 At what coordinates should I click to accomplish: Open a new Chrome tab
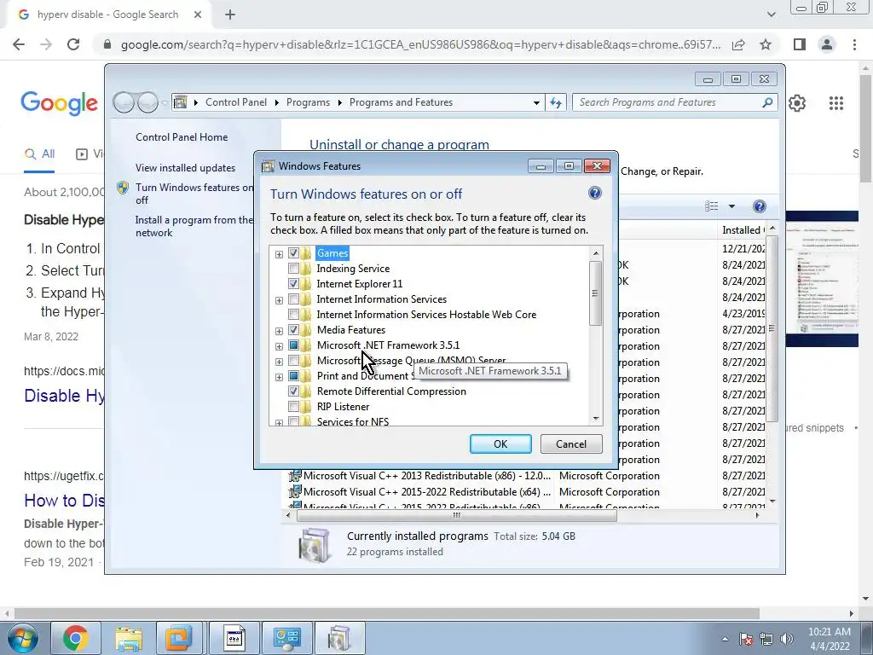pyautogui.click(x=230, y=14)
